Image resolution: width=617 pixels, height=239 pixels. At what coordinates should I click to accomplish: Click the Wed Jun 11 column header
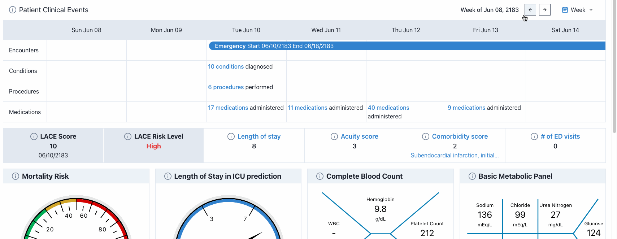[x=326, y=30]
